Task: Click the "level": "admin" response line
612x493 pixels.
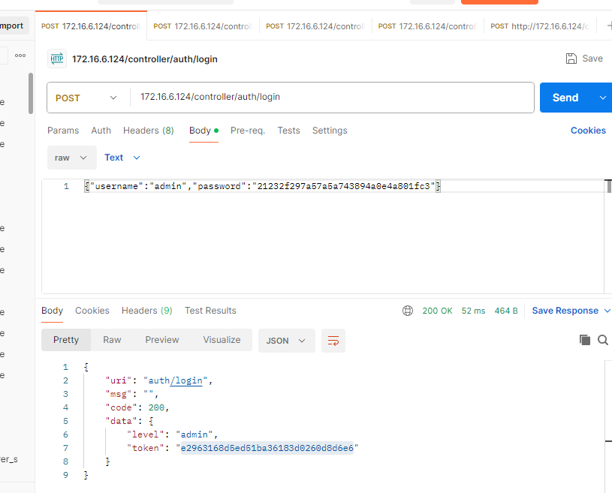Action: pos(172,434)
